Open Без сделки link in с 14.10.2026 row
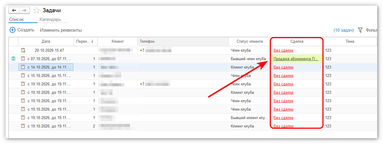 click(284, 67)
